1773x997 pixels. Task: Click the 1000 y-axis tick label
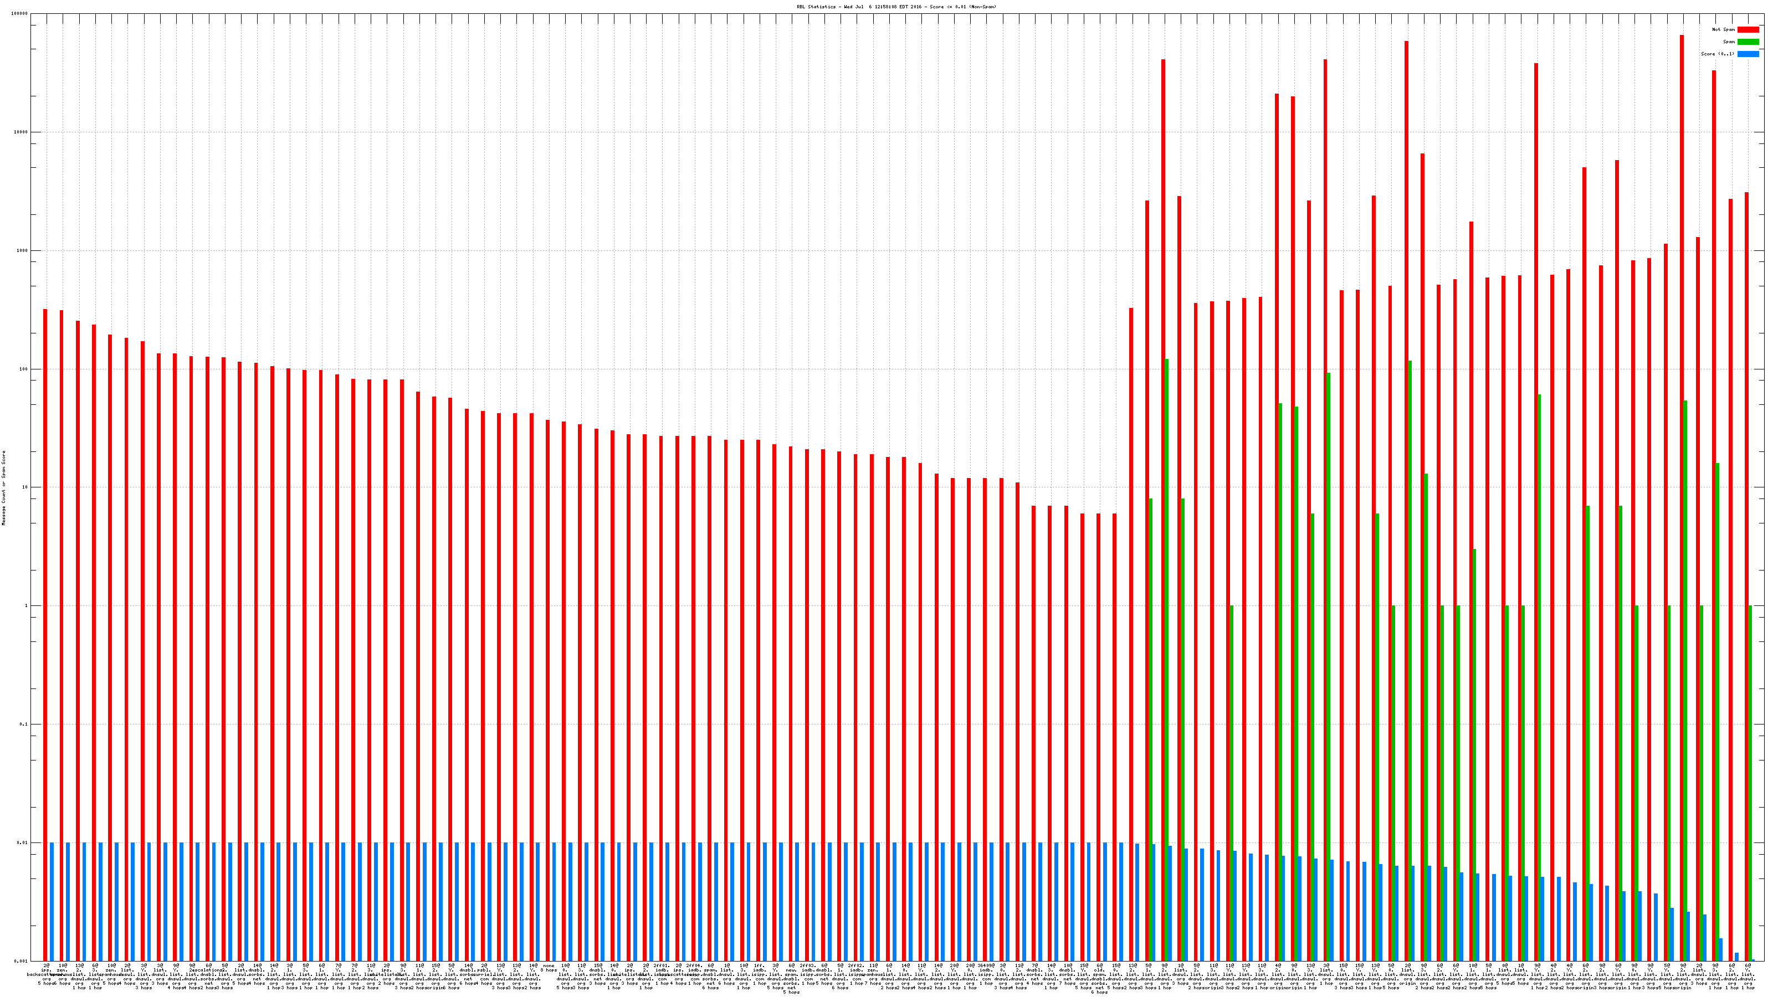[x=23, y=250]
